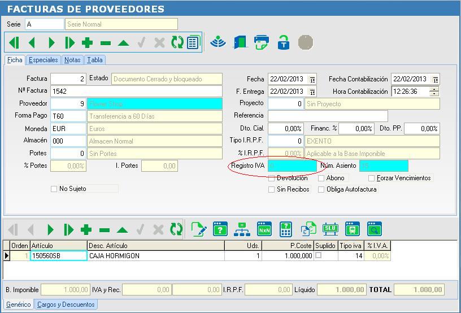Click the Artículo column header

coord(59,245)
